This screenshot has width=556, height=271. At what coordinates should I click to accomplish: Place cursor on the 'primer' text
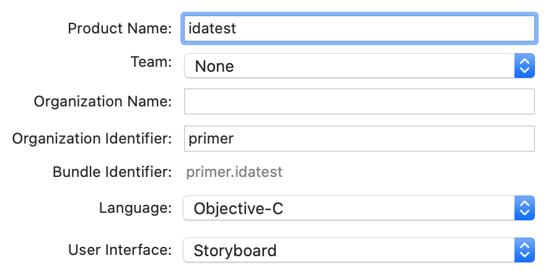210,139
